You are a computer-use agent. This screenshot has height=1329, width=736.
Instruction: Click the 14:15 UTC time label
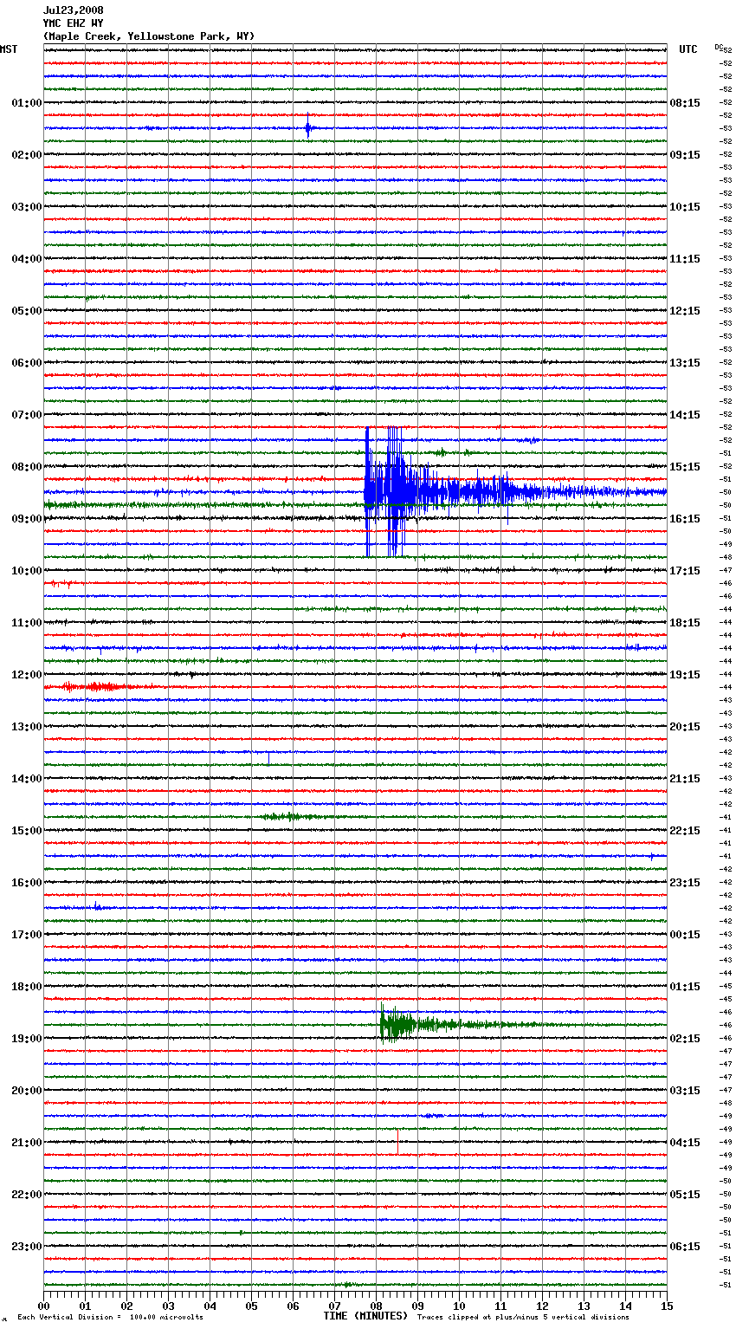(x=685, y=415)
